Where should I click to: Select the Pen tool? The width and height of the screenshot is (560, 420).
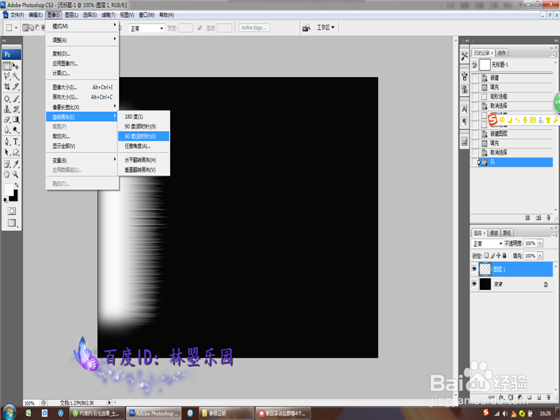tap(7, 142)
